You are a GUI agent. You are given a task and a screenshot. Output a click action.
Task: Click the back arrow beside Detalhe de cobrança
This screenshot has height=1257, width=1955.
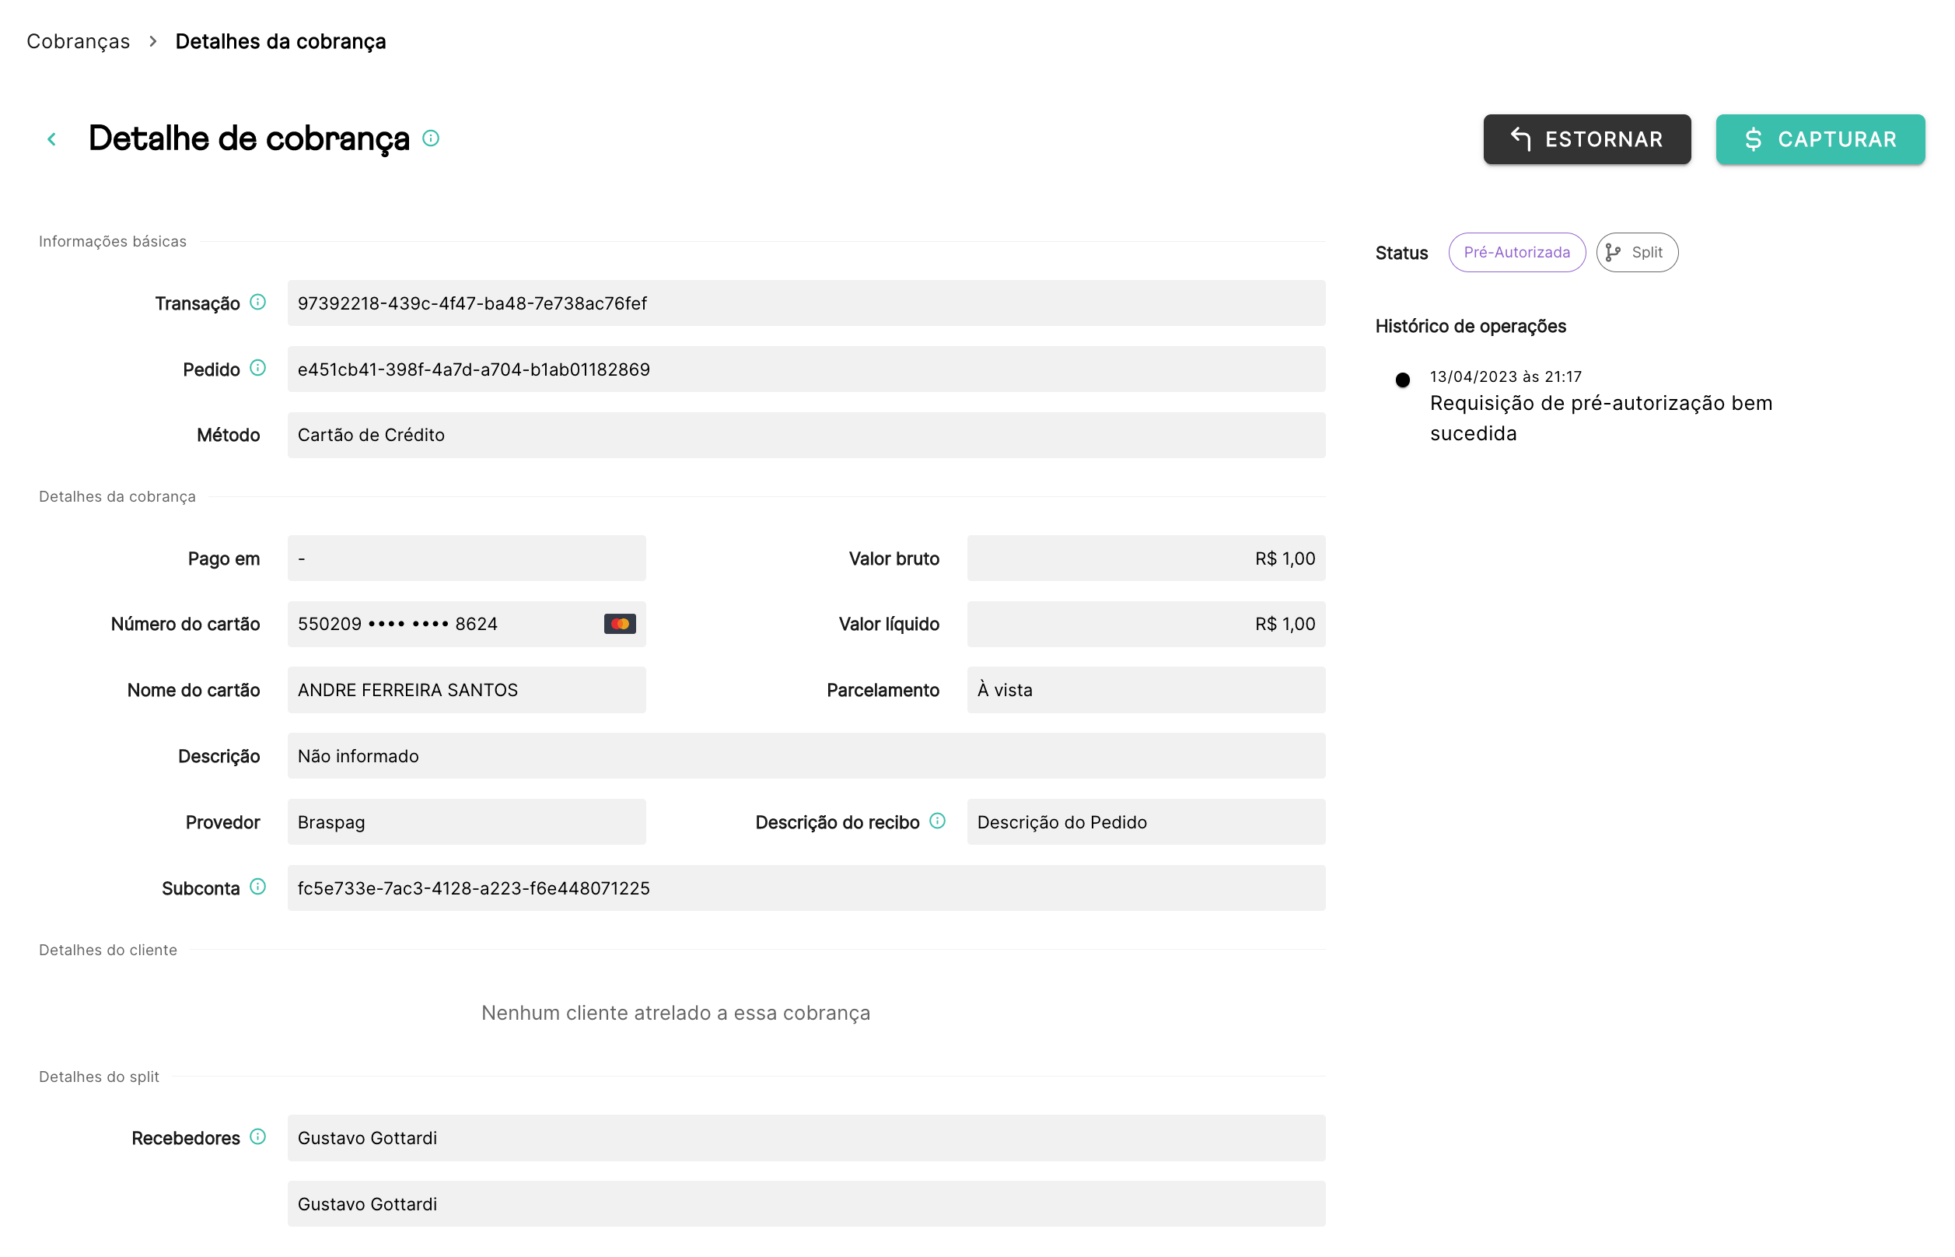point(51,139)
